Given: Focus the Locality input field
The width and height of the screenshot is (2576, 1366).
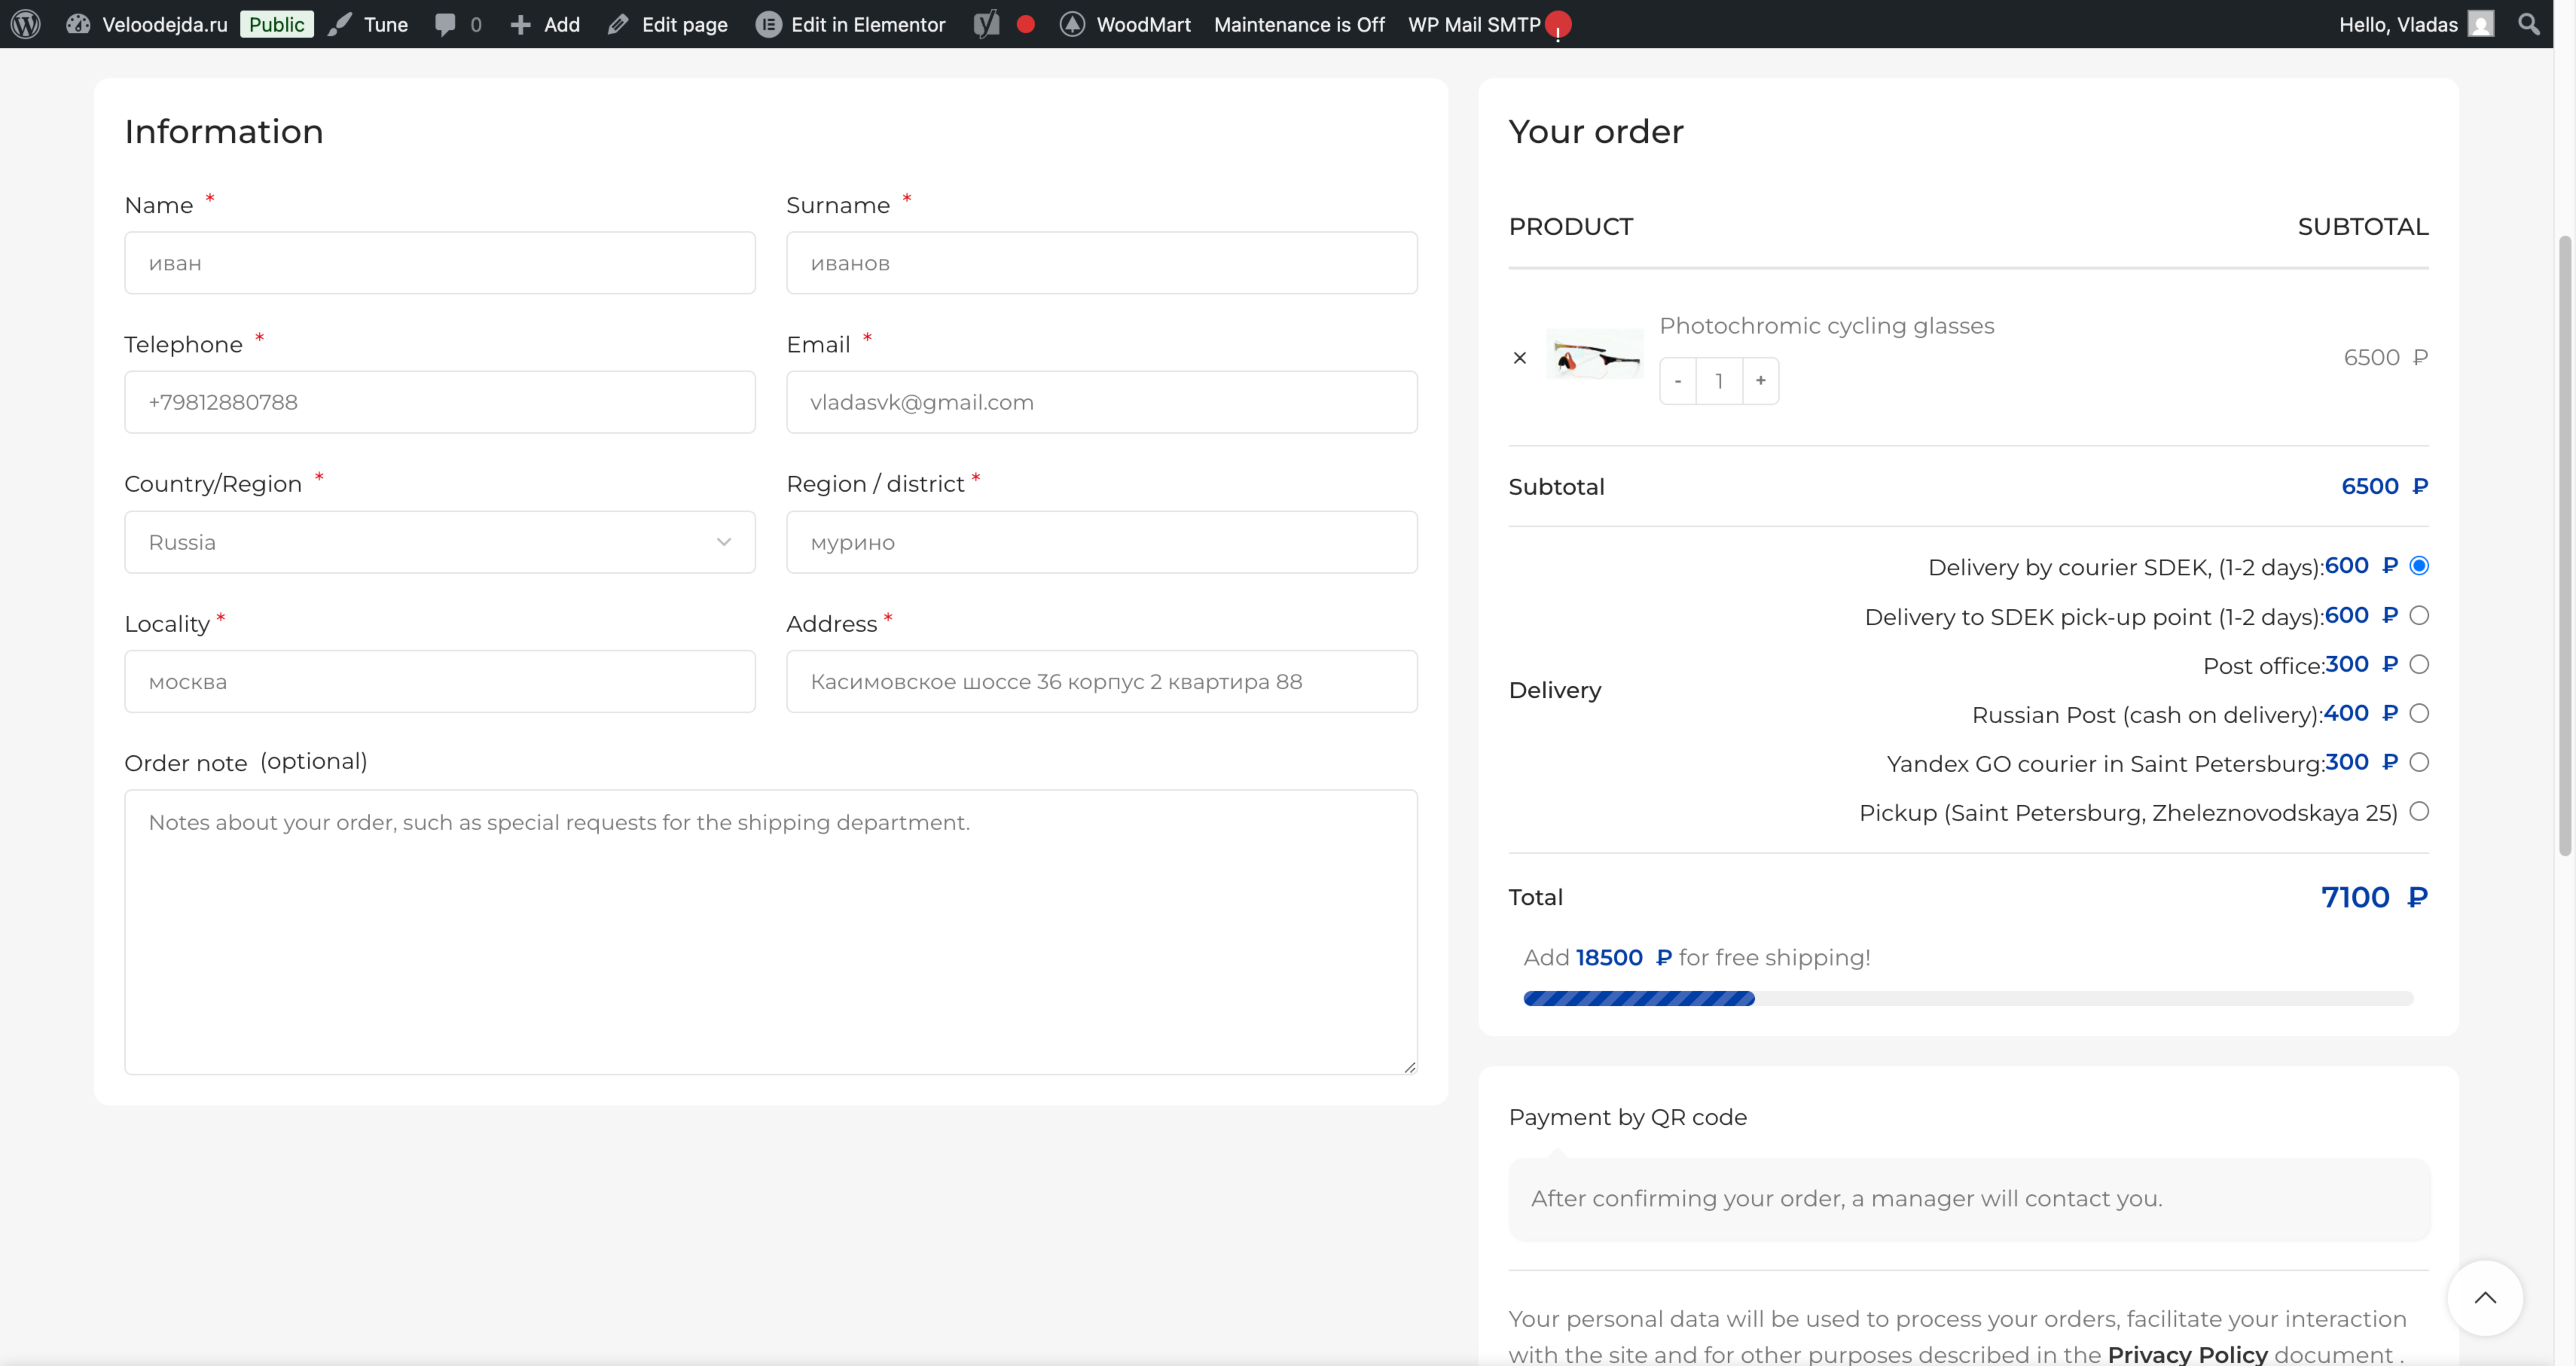Looking at the screenshot, I should click(x=440, y=681).
